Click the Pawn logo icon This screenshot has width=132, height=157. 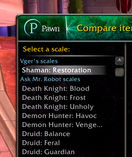(x=32, y=27)
